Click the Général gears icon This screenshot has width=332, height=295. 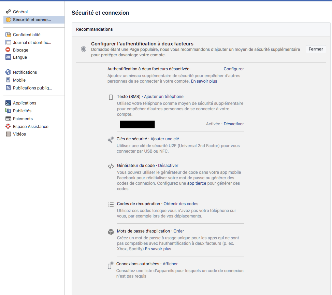8,12
